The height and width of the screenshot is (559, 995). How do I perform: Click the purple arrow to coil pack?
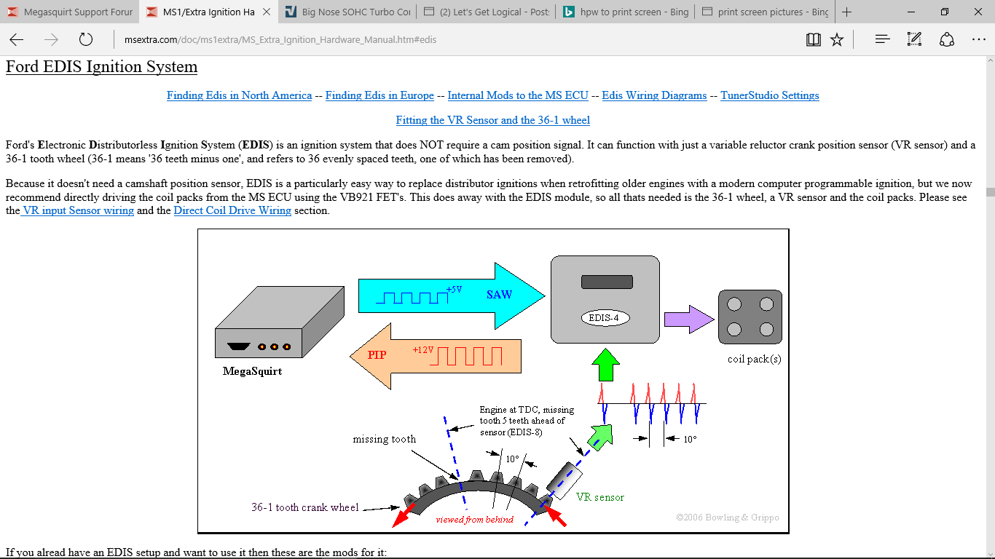click(689, 319)
